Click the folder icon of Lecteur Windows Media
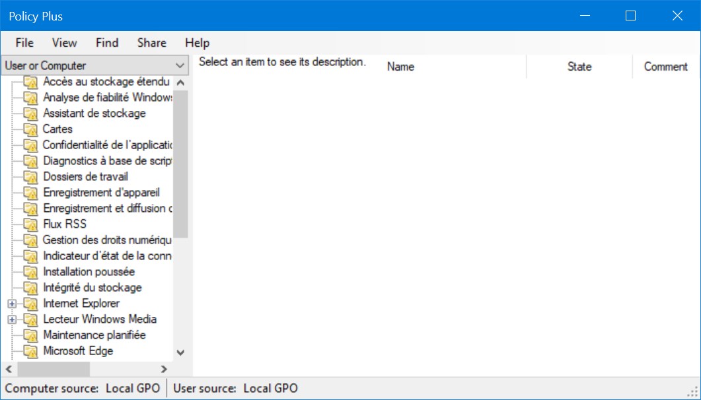 pos(30,319)
